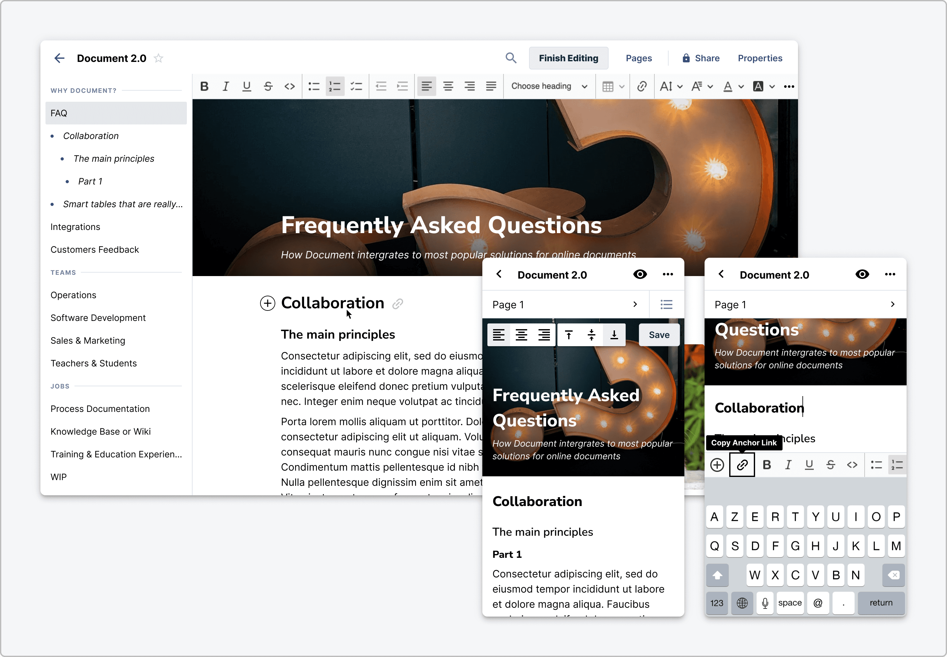947x657 pixels.
Task: Toggle numbered list in main toolbar
Action: 335,87
